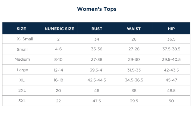Click the 3XL size row label

pyautogui.click(x=22, y=101)
